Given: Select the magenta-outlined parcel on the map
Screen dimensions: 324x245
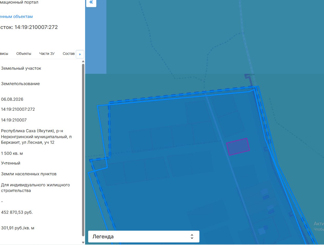Looking at the screenshot, I should (238, 147).
